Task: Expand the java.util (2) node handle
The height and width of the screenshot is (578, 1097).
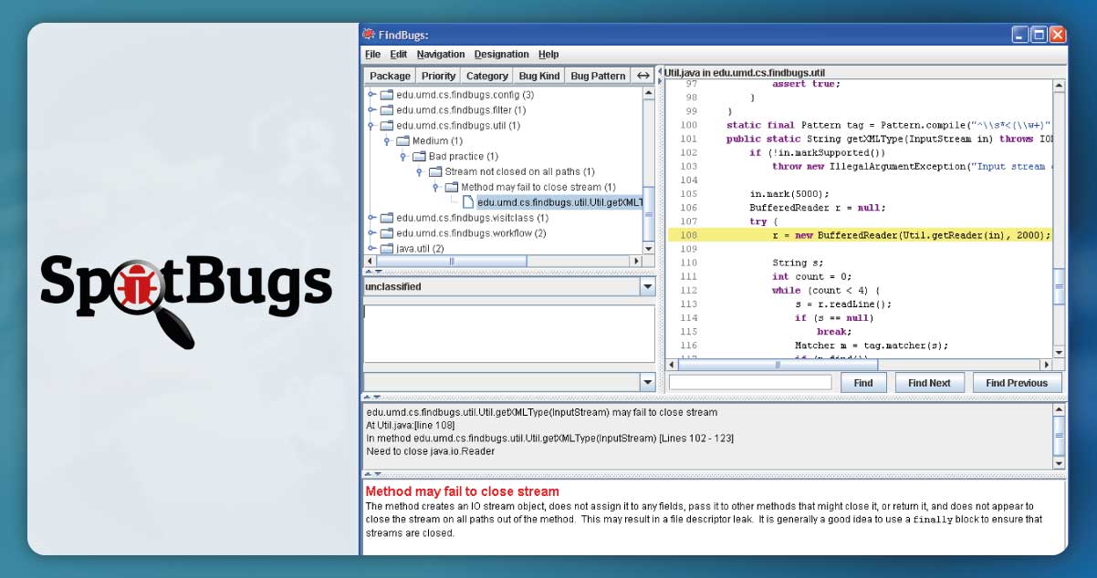Action: point(371,248)
